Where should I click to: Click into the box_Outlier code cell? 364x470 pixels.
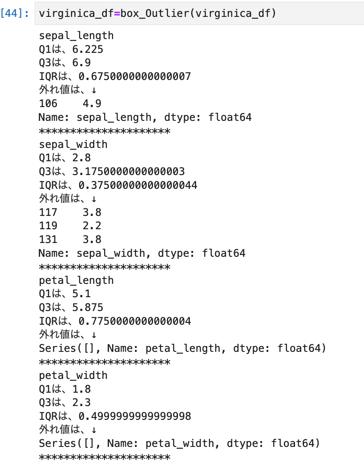point(199,13)
